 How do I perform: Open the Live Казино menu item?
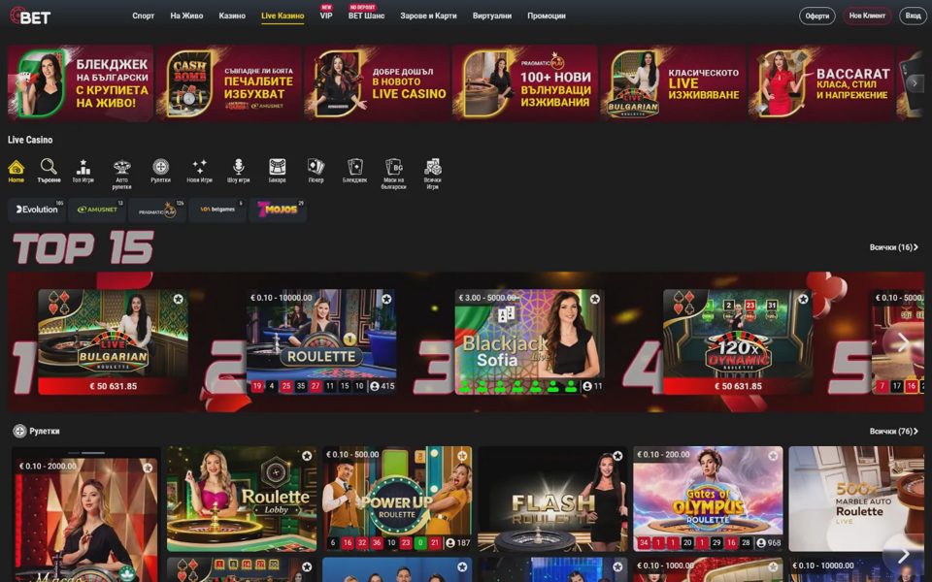tap(283, 16)
